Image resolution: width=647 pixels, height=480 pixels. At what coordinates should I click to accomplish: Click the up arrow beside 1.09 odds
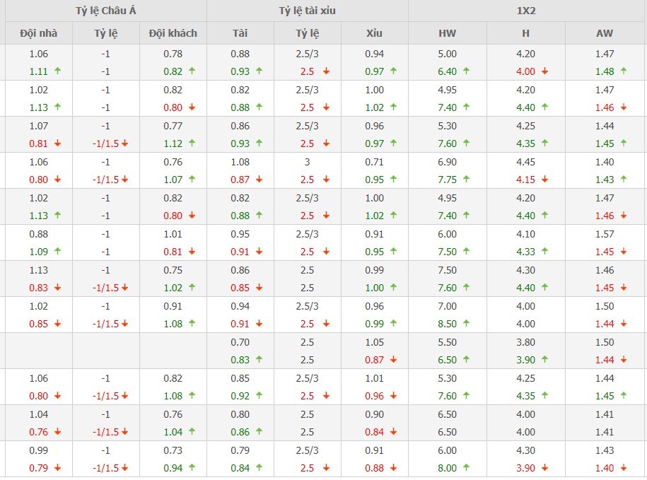pyautogui.click(x=57, y=252)
